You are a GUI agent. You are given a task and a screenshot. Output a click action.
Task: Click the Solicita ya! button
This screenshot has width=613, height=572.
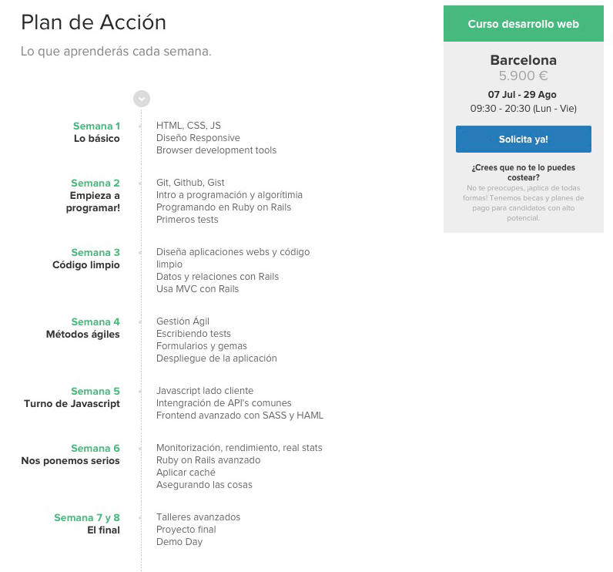pos(523,139)
